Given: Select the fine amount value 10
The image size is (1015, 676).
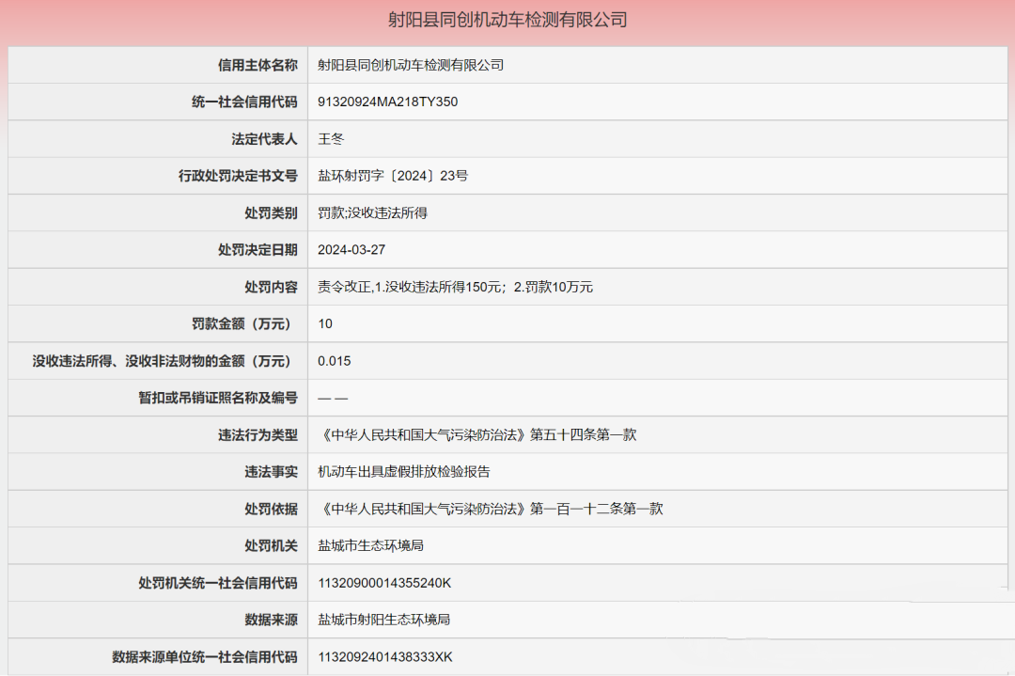Looking at the screenshot, I should (325, 323).
